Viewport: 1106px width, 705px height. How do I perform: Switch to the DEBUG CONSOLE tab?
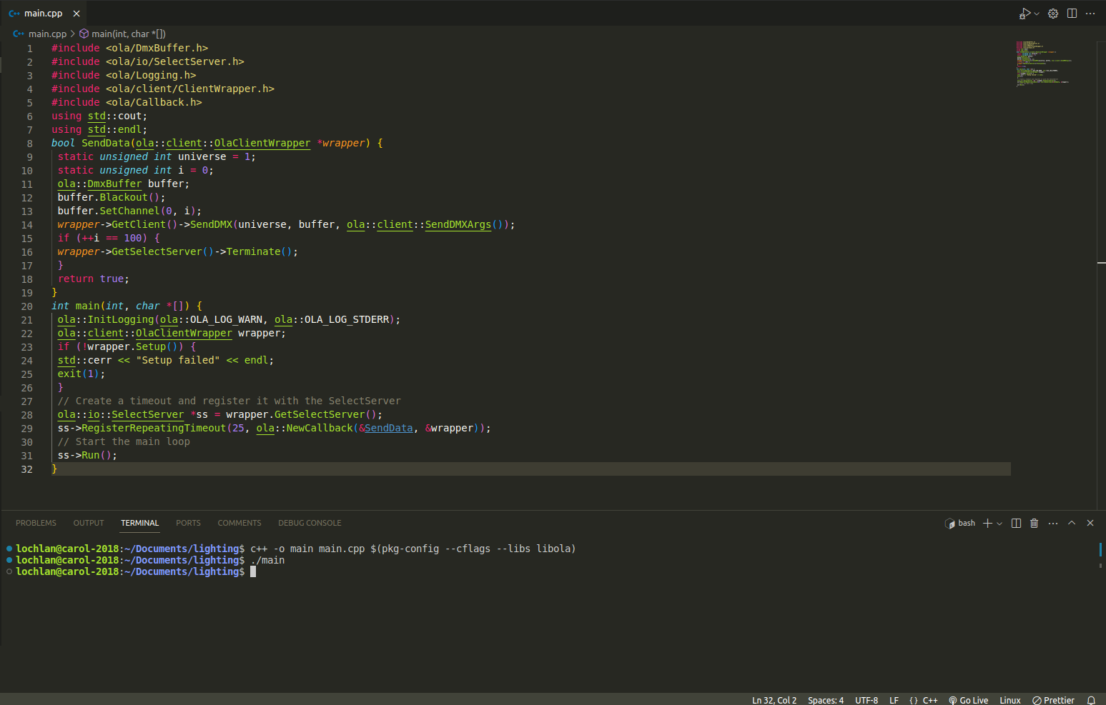click(x=310, y=522)
